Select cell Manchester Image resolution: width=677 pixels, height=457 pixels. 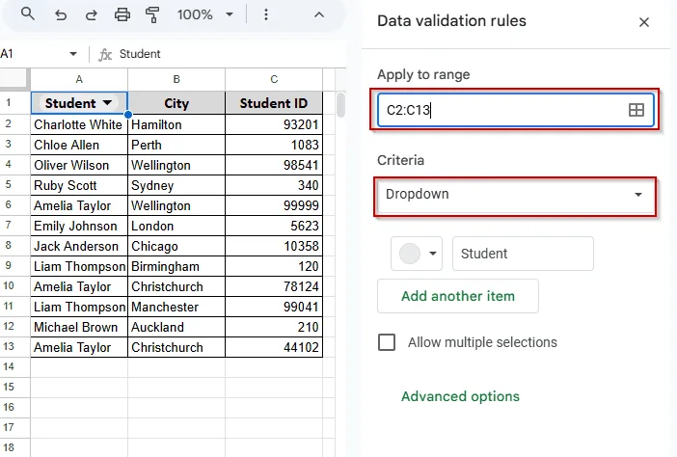click(176, 307)
